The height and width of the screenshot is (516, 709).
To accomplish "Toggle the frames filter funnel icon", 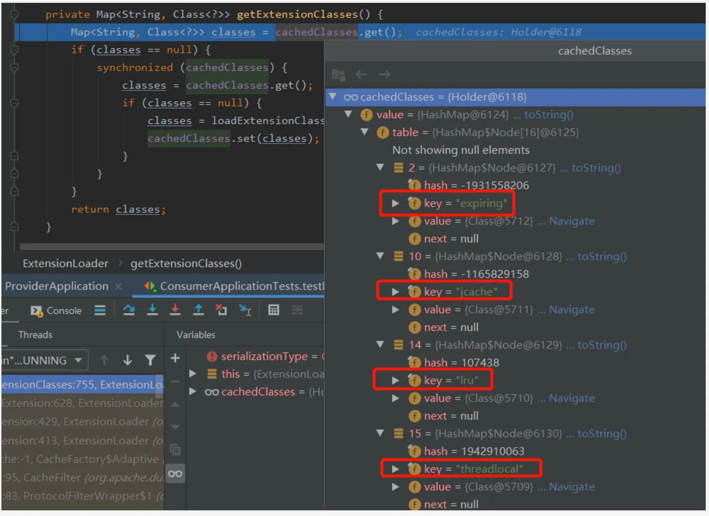I will 150,360.
